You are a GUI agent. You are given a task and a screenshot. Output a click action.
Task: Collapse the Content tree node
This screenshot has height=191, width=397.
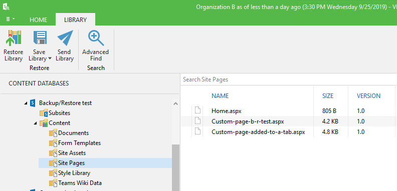[36, 123]
